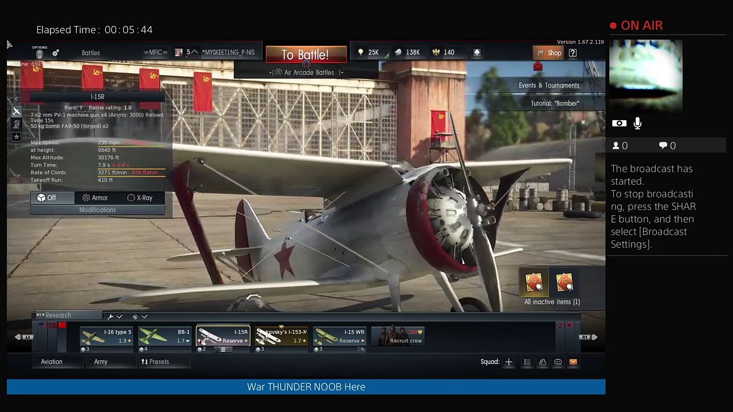Click the broadcast webcam preview thumbnail
Screen dimensions: 733x412
tap(646, 76)
